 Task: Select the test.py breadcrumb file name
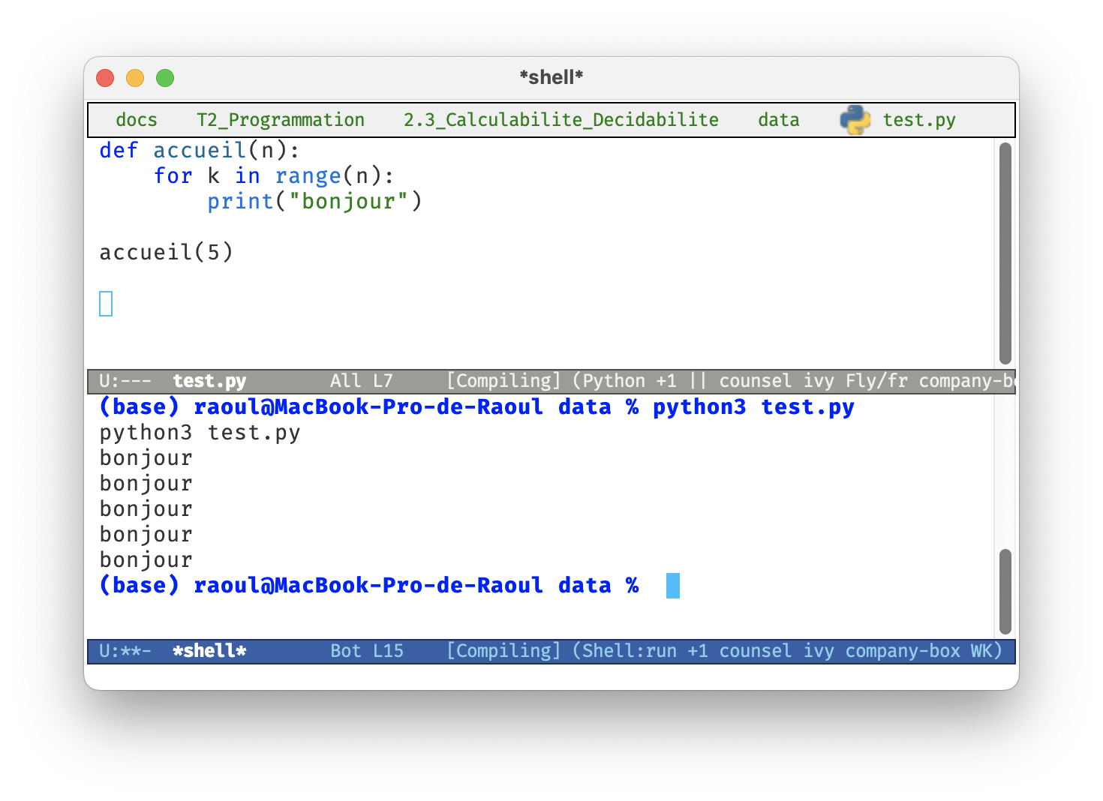(x=919, y=120)
